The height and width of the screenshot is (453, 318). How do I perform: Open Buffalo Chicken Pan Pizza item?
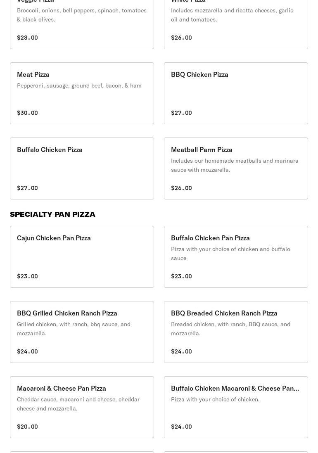(210, 238)
